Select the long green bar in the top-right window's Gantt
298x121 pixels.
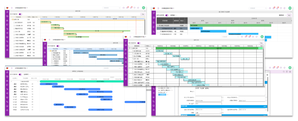(230, 25)
